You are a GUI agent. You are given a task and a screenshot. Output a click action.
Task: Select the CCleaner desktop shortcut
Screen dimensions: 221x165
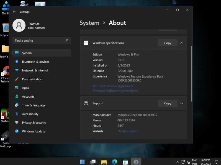[x=4, y=74]
